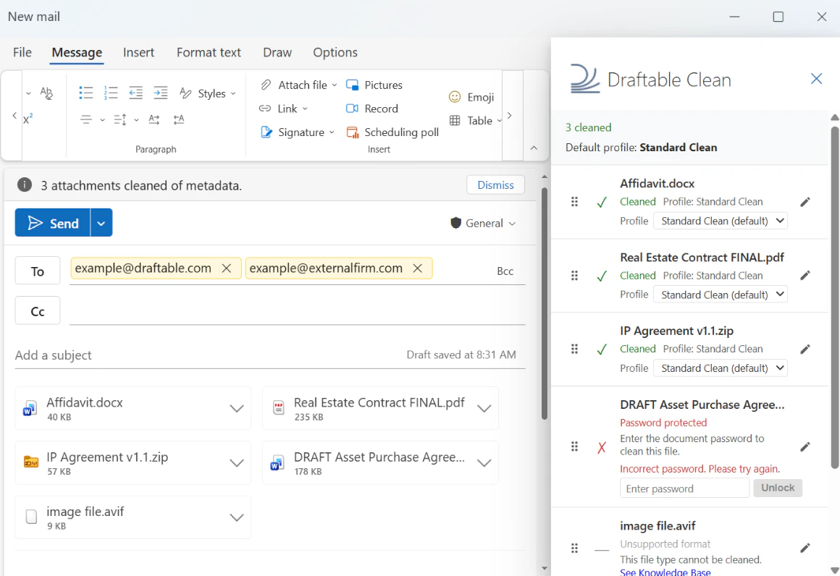Edit image file.avif settings
The width and height of the screenshot is (840, 576).
(805, 548)
